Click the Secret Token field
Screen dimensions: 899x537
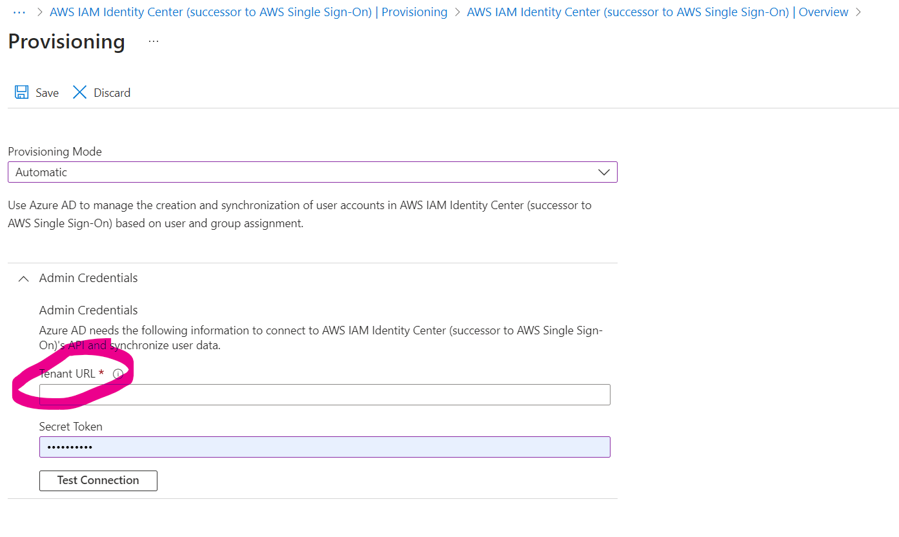(x=325, y=447)
